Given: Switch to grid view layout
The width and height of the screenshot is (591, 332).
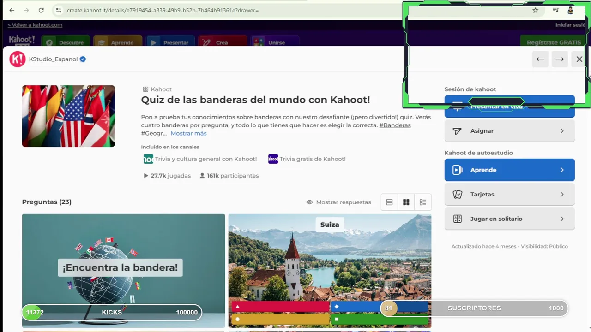Looking at the screenshot, I should 406,202.
